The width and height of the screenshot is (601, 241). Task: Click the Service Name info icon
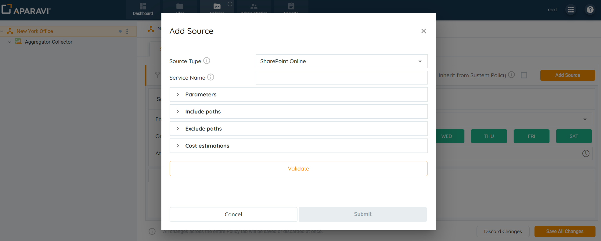[x=211, y=77]
